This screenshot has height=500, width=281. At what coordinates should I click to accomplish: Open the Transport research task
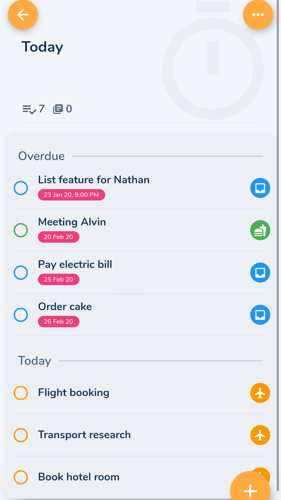pos(84,435)
